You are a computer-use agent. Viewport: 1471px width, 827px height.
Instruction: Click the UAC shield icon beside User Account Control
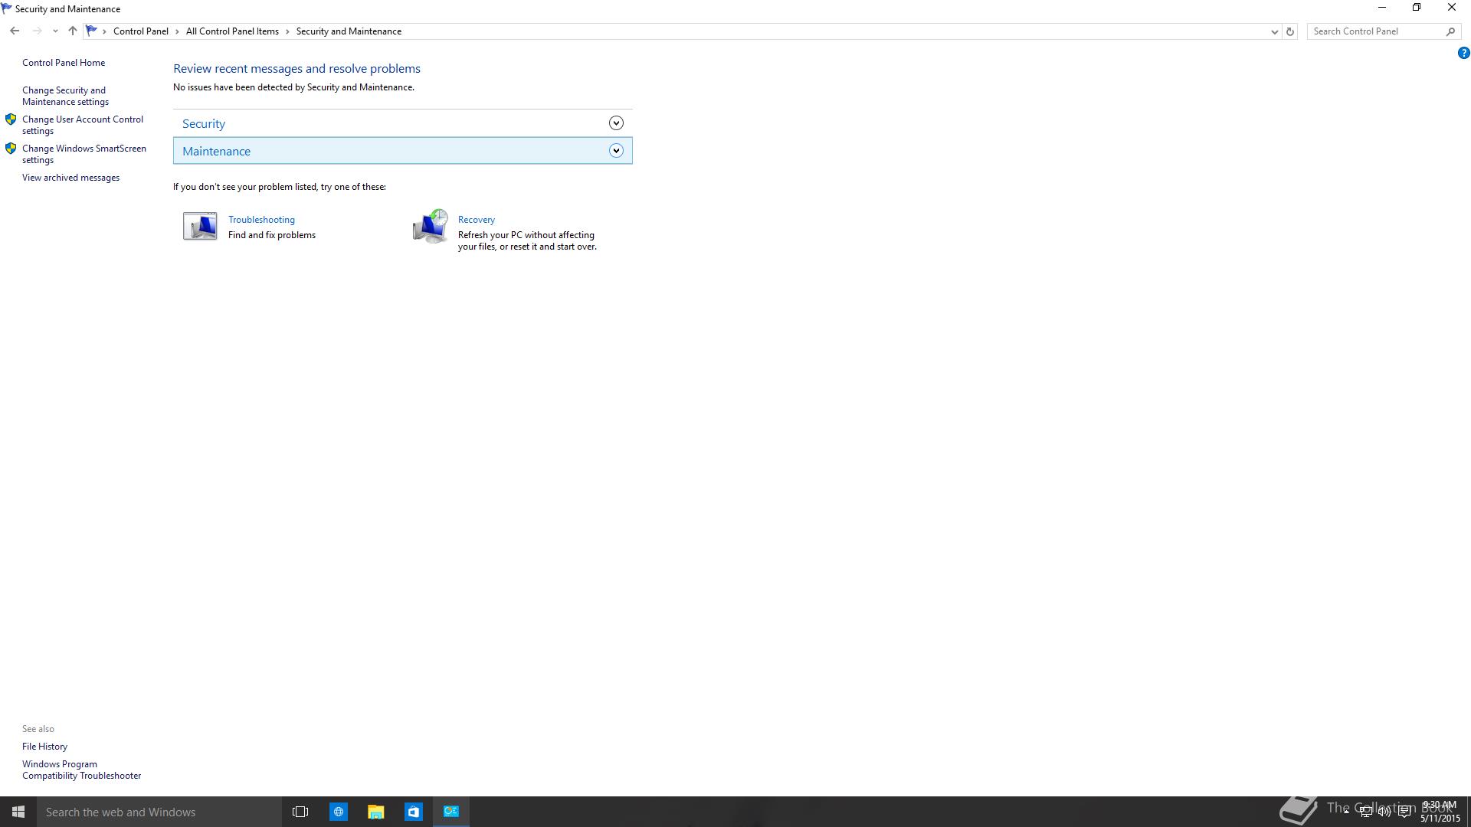[11, 119]
